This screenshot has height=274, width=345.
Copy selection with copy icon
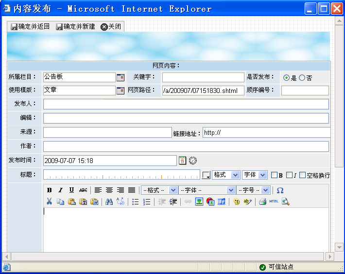pyautogui.click(x=61, y=201)
